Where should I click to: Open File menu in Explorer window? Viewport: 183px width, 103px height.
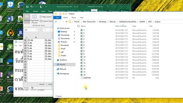(57, 18)
